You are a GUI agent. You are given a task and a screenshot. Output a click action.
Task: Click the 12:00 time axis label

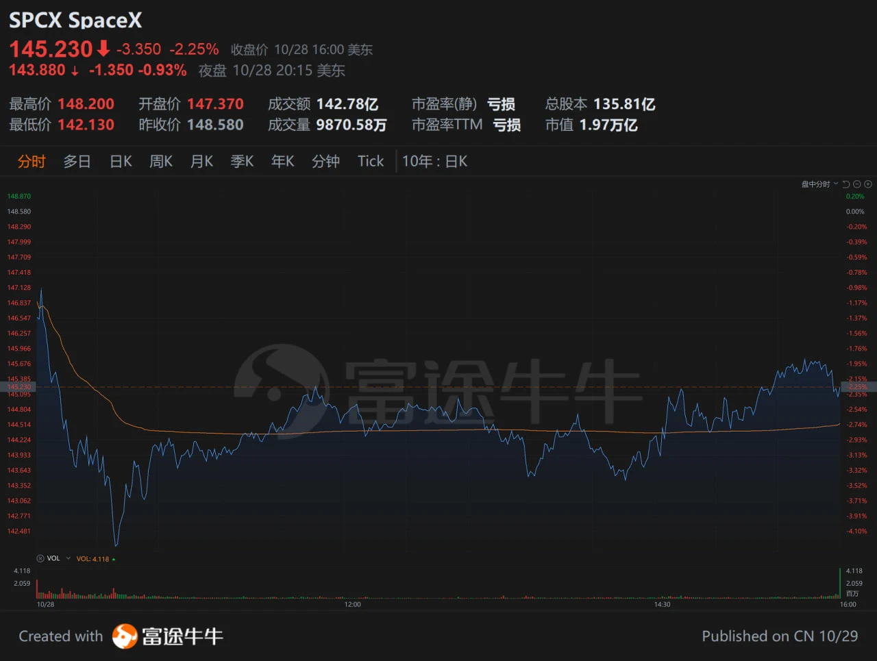[352, 604]
